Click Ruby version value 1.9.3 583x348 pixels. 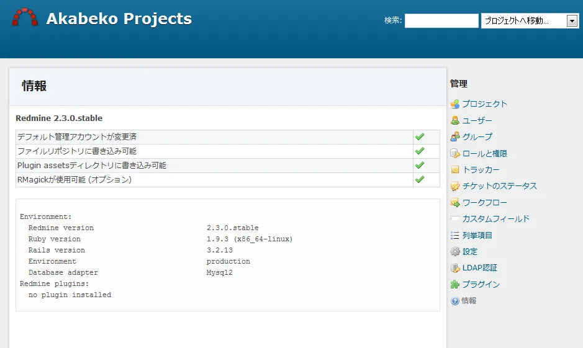pyautogui.click(x=250, y=239)
